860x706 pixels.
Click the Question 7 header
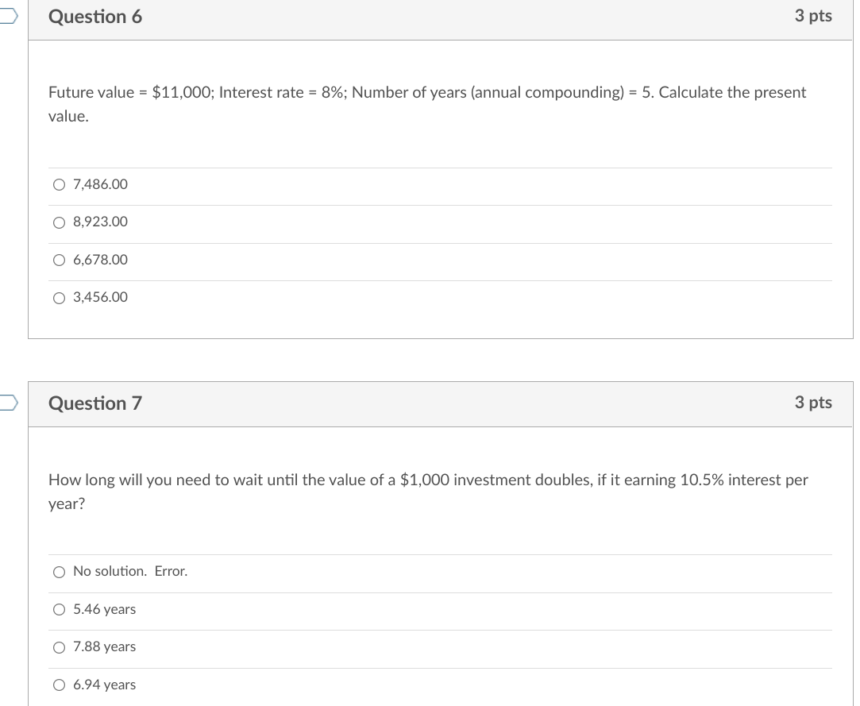click(x=95, y=403)
